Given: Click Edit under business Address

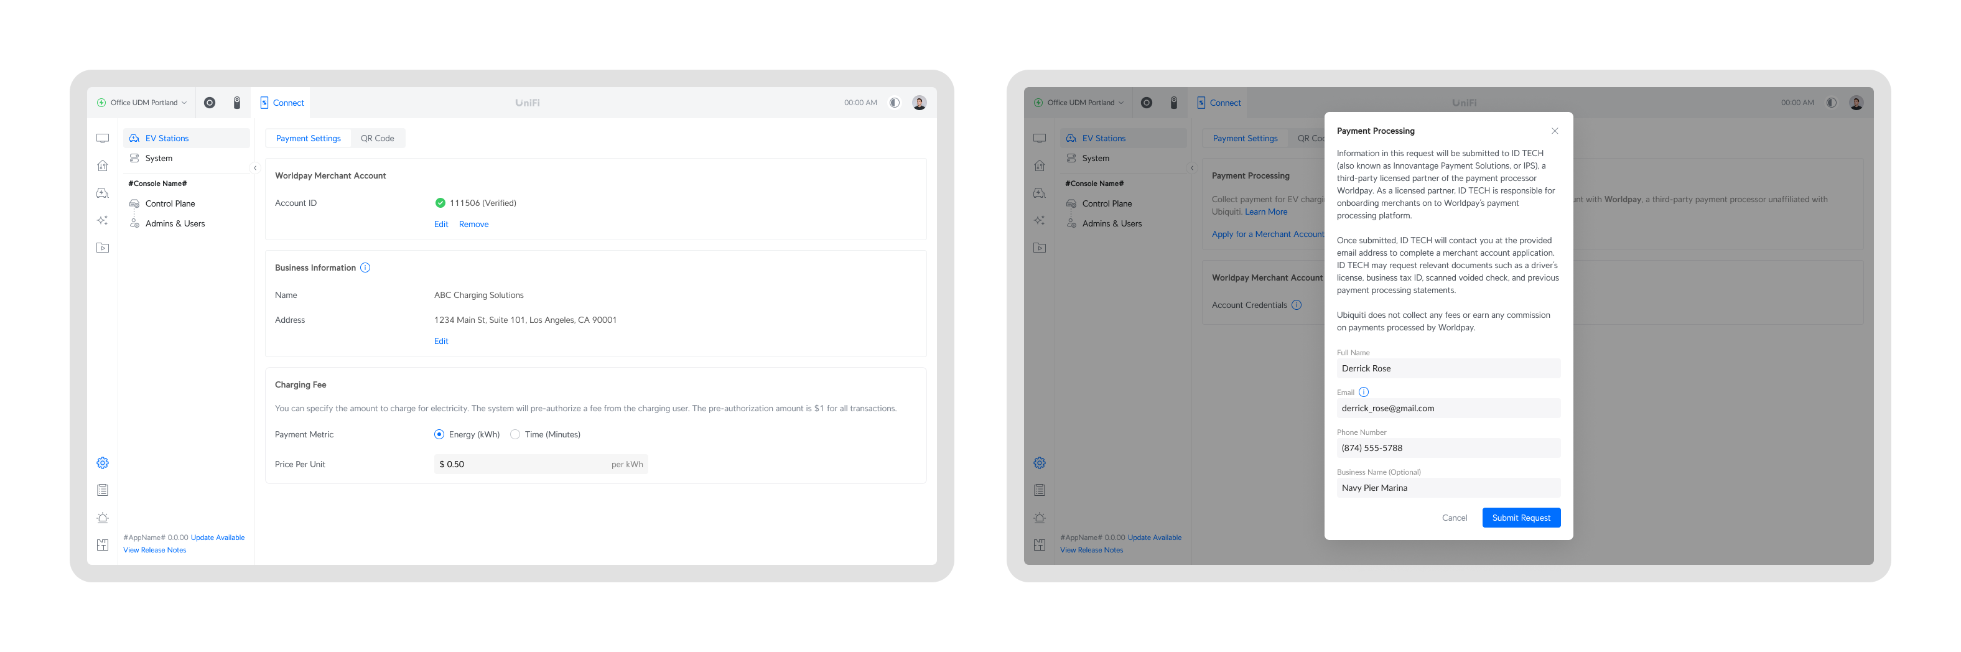Looking at the screenshot, I should tap(440, 341).
